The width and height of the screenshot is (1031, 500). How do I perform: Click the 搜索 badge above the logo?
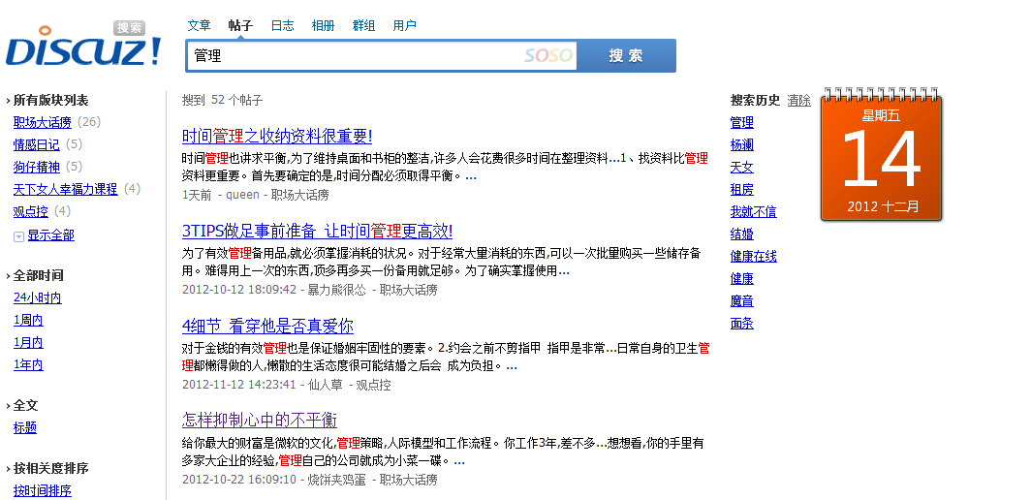pyautogui.click(x=130, y=28)
